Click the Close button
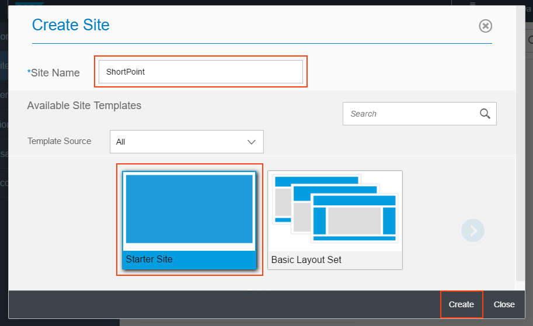This screenshot has height=326, width=533. point(504,304)
